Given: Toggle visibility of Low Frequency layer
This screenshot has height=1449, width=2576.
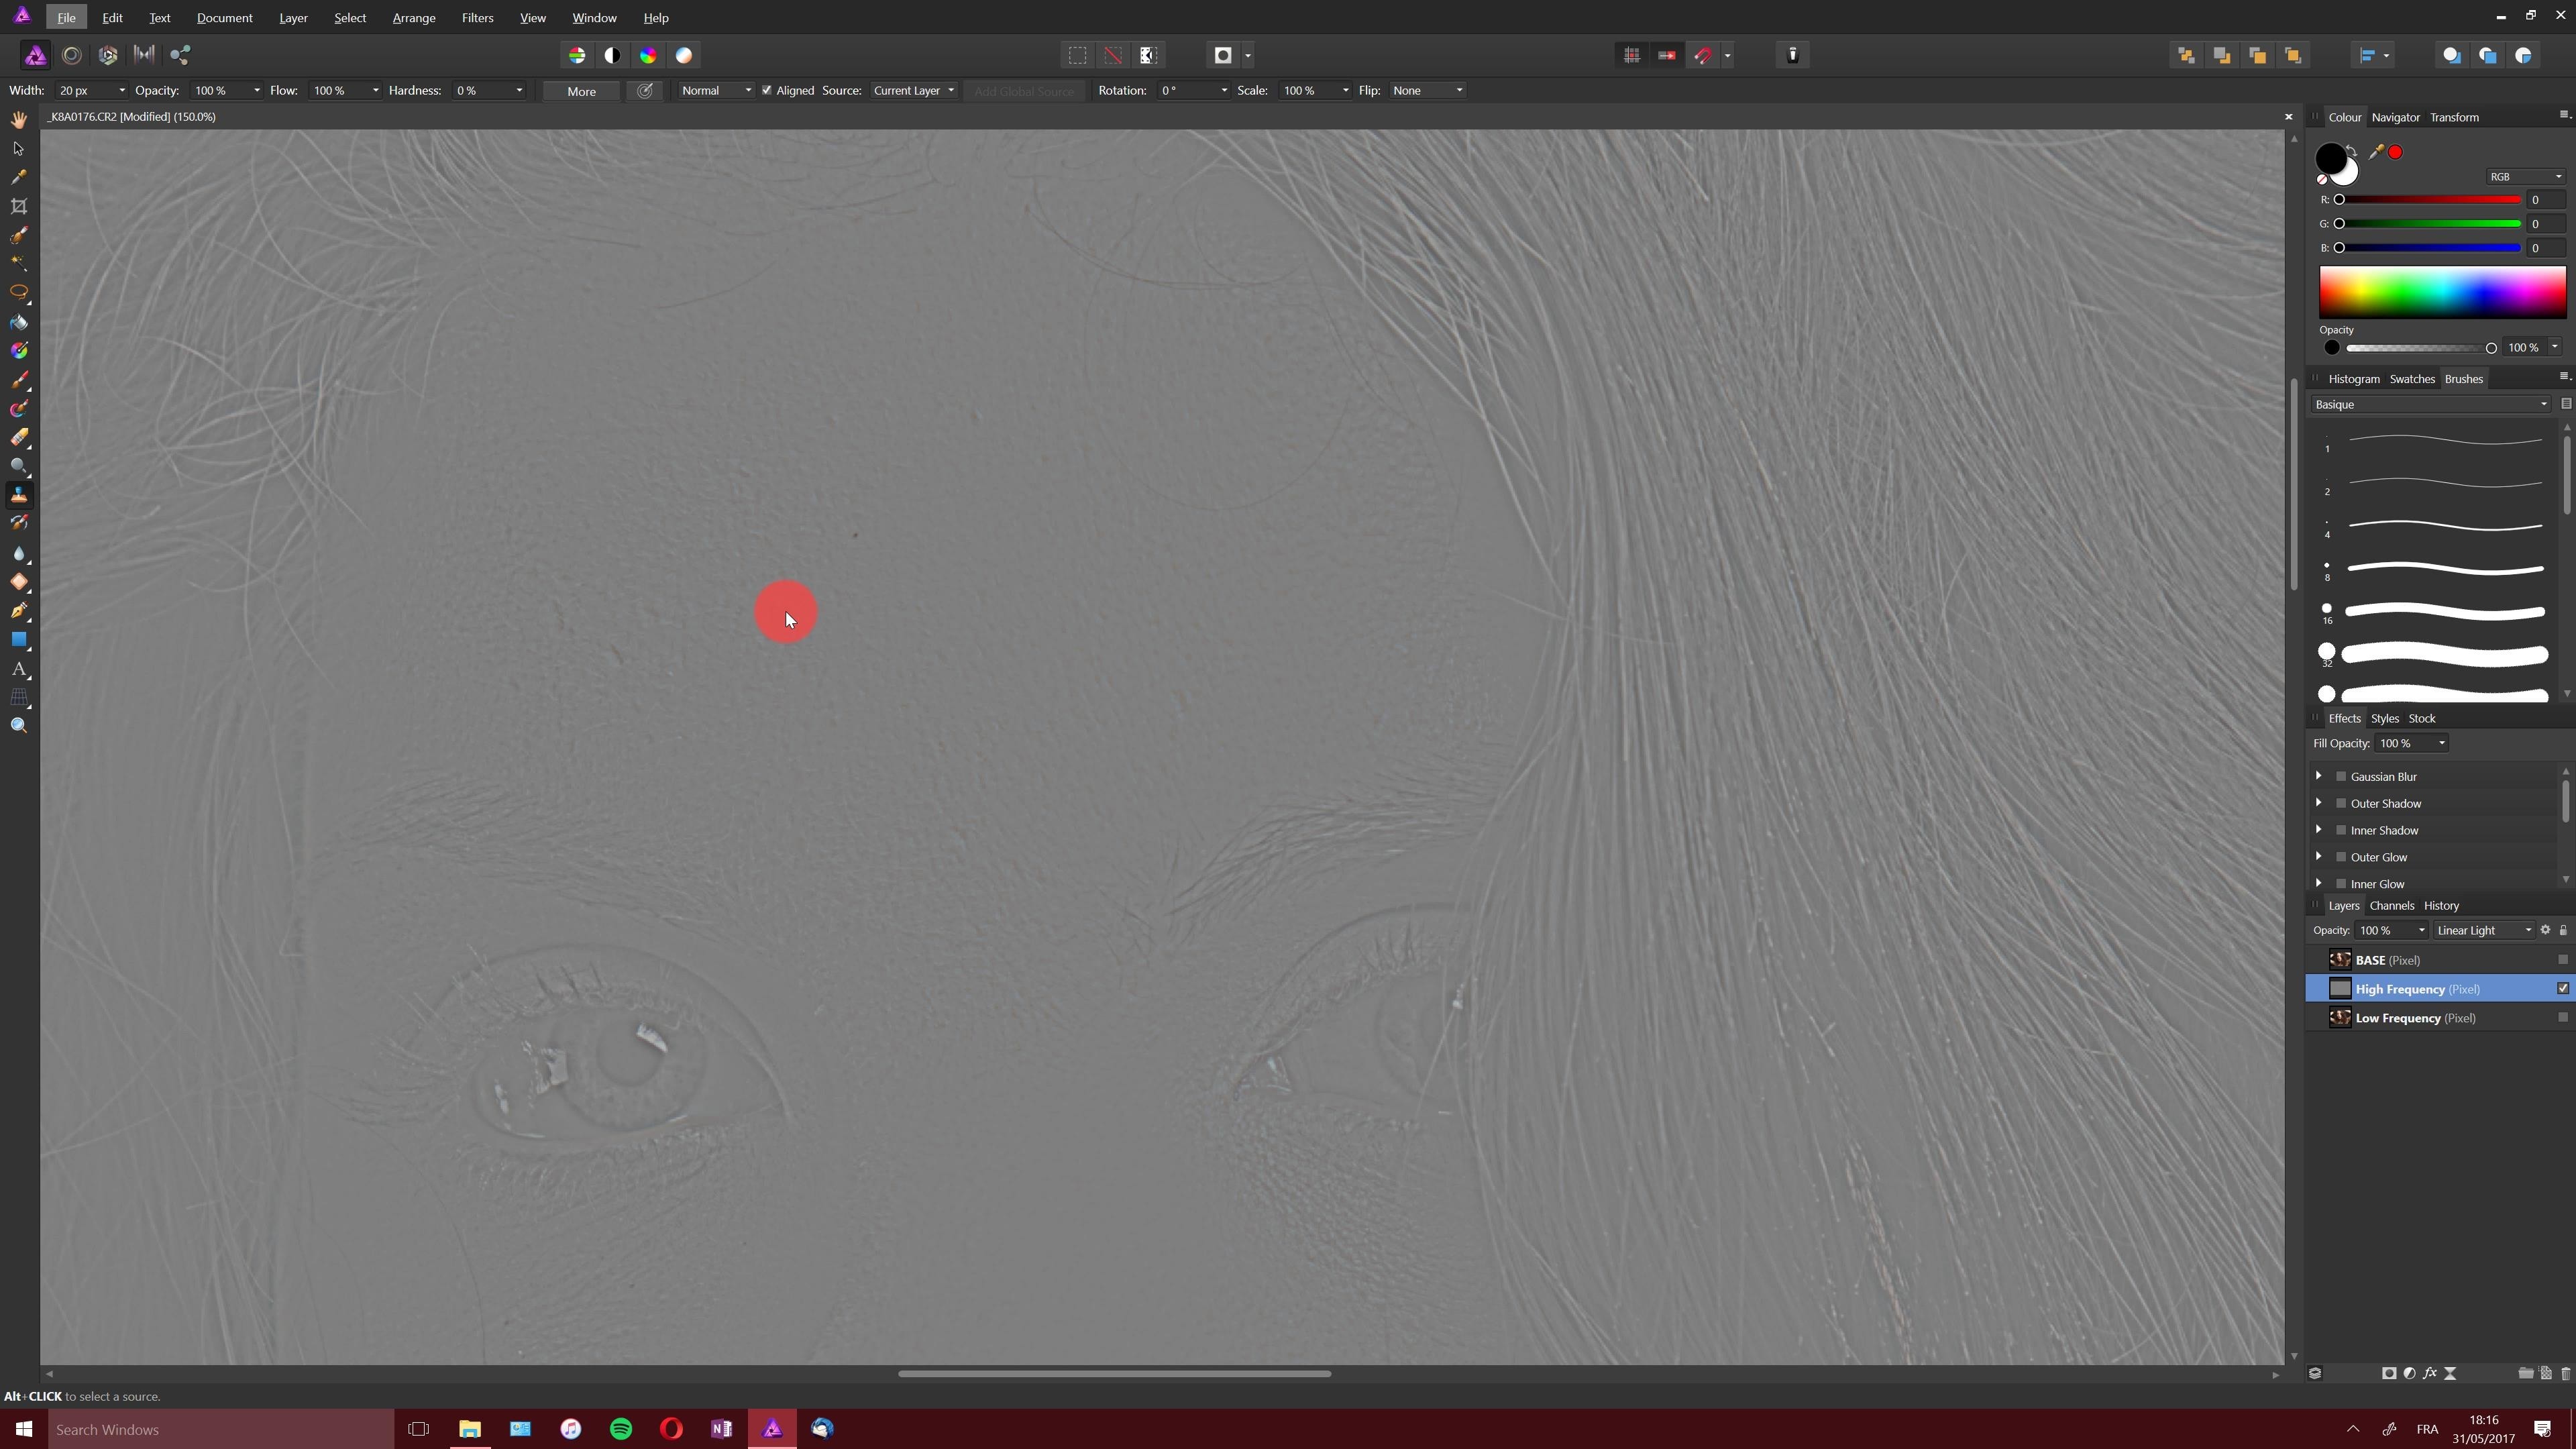Looking at the screenshot, I should click(2560, 1017).
